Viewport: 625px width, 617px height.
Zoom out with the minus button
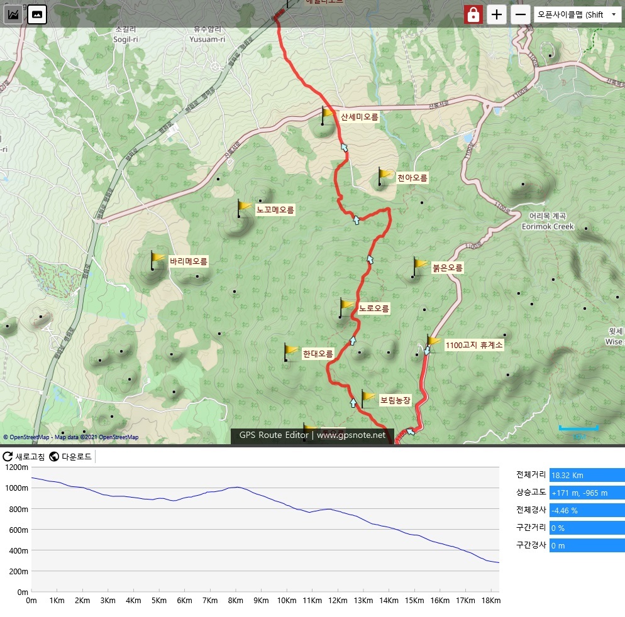click(520, 14)
